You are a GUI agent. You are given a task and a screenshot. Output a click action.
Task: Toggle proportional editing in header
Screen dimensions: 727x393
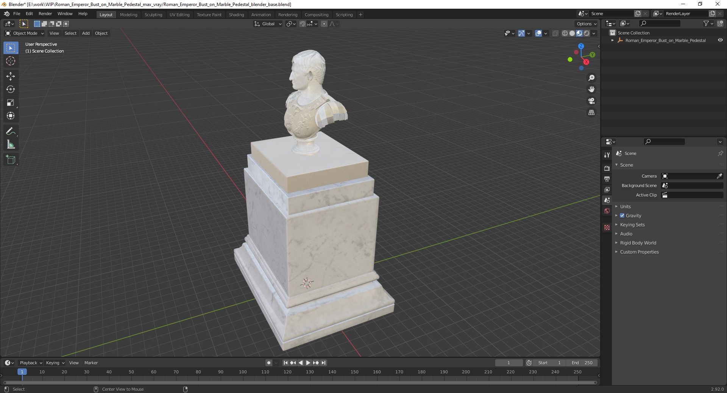tap(324, 24)
